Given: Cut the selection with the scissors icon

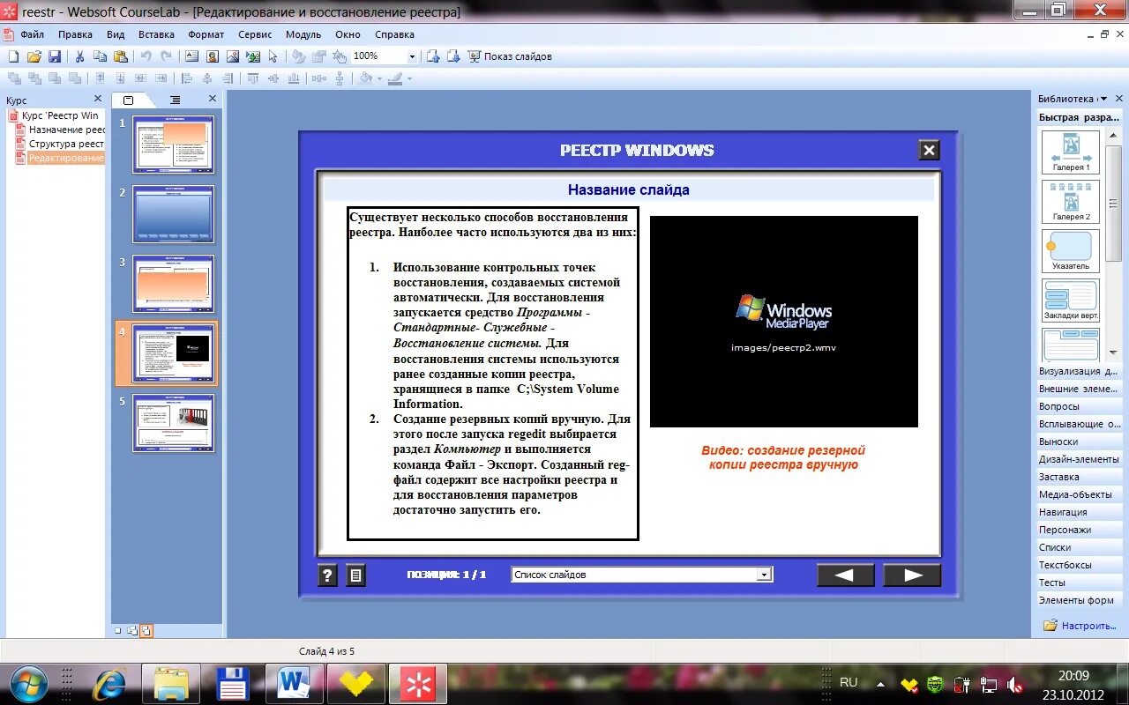Looking at the screenshot, I should coord(79,56).
